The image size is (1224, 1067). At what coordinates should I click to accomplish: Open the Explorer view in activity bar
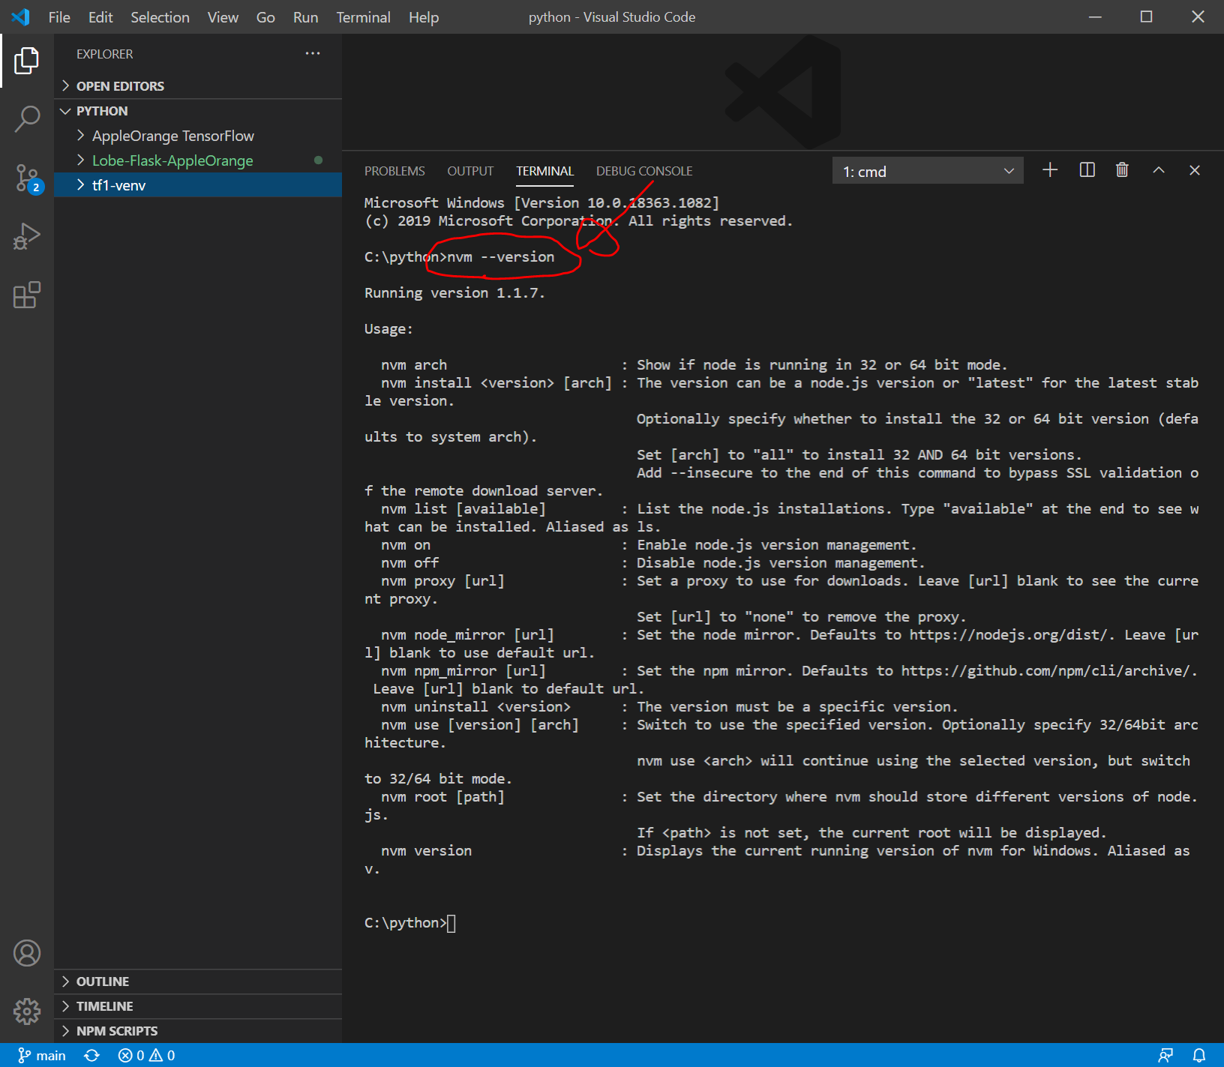pos(27,60)
